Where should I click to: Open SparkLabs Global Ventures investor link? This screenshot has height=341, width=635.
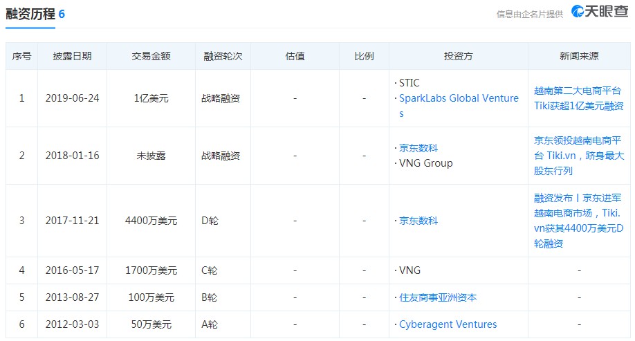(x=459, y=106)
